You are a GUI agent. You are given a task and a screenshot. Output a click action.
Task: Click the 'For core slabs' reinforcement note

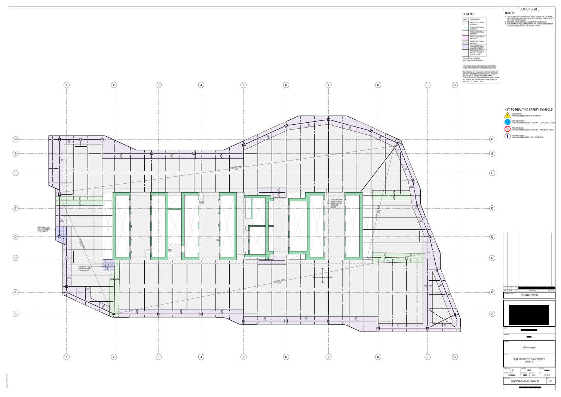pyautogui.click(x=337, y=203)
